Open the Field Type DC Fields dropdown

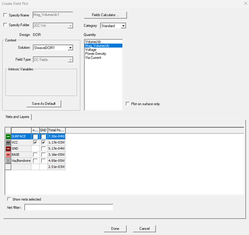click(x=70, y=59)
